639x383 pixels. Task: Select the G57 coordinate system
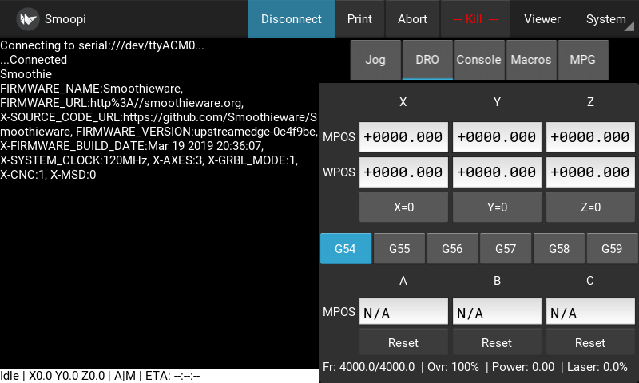click(506, 249)
